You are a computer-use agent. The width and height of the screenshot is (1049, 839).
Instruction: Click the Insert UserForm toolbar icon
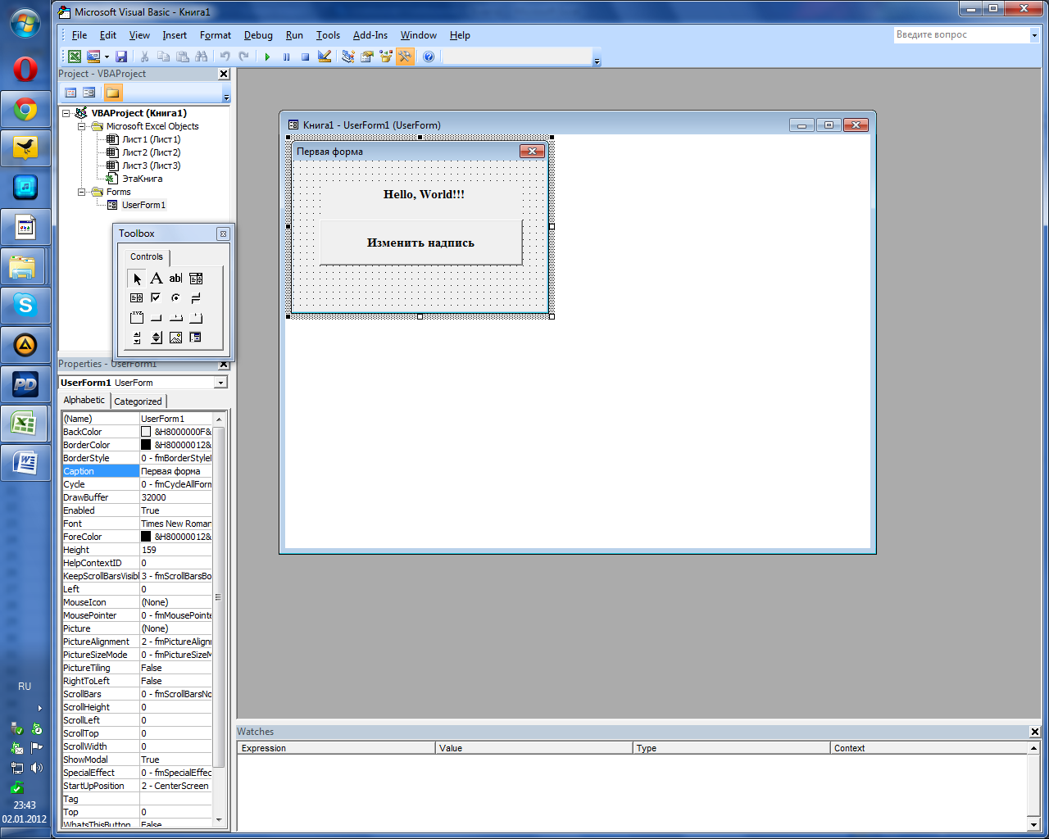(93, 57)
